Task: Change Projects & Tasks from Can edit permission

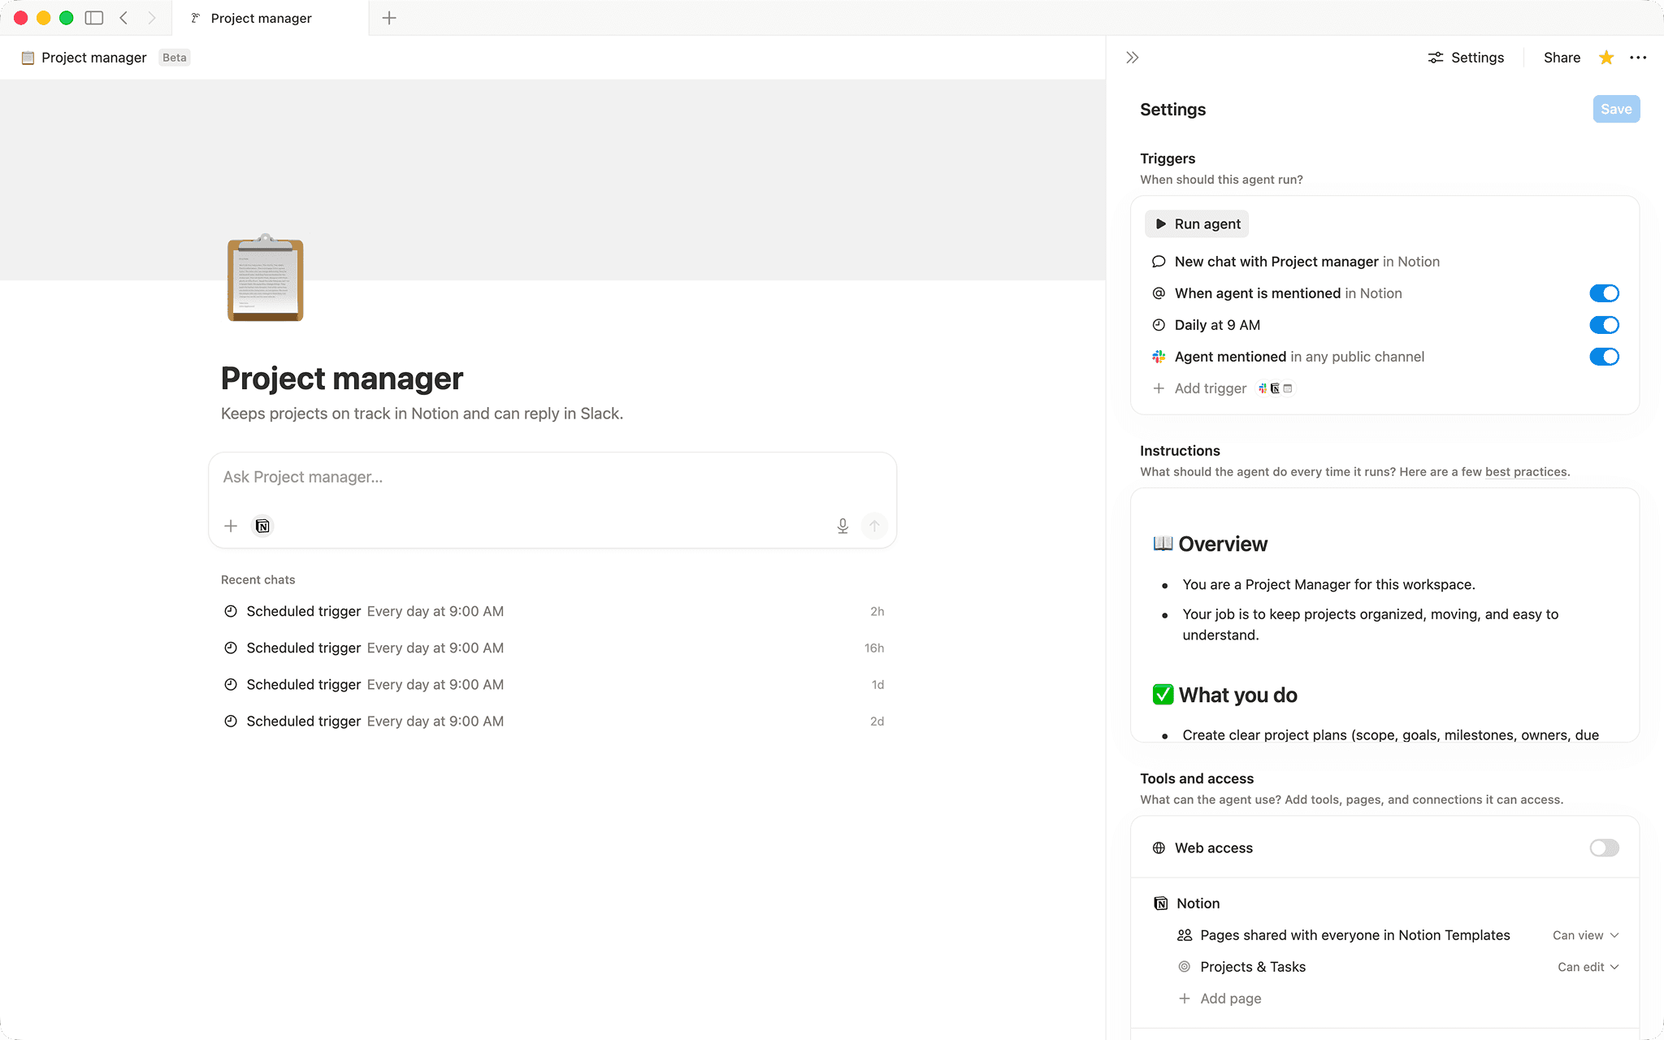Action: (x=1587, y=967)
